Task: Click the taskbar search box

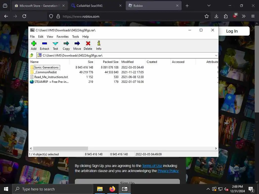Action: [x=53, y=189]
